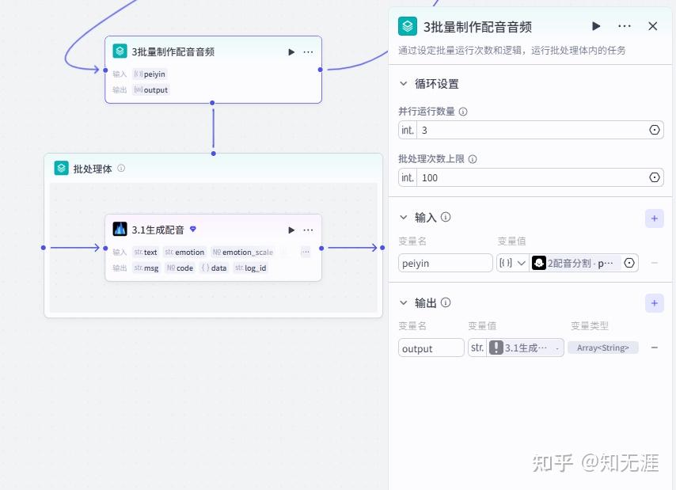Open variable picker for 并行运行数量 field
This screenshot has height=490, width=676.
click(654, 130)
